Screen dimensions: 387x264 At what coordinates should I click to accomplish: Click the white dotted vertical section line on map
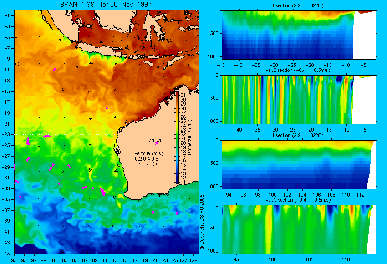[99, 132]
